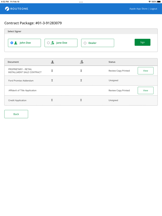162x216 pixels.
Task: Click the RouteOne logo in the header
Action: tap(17, 9)
